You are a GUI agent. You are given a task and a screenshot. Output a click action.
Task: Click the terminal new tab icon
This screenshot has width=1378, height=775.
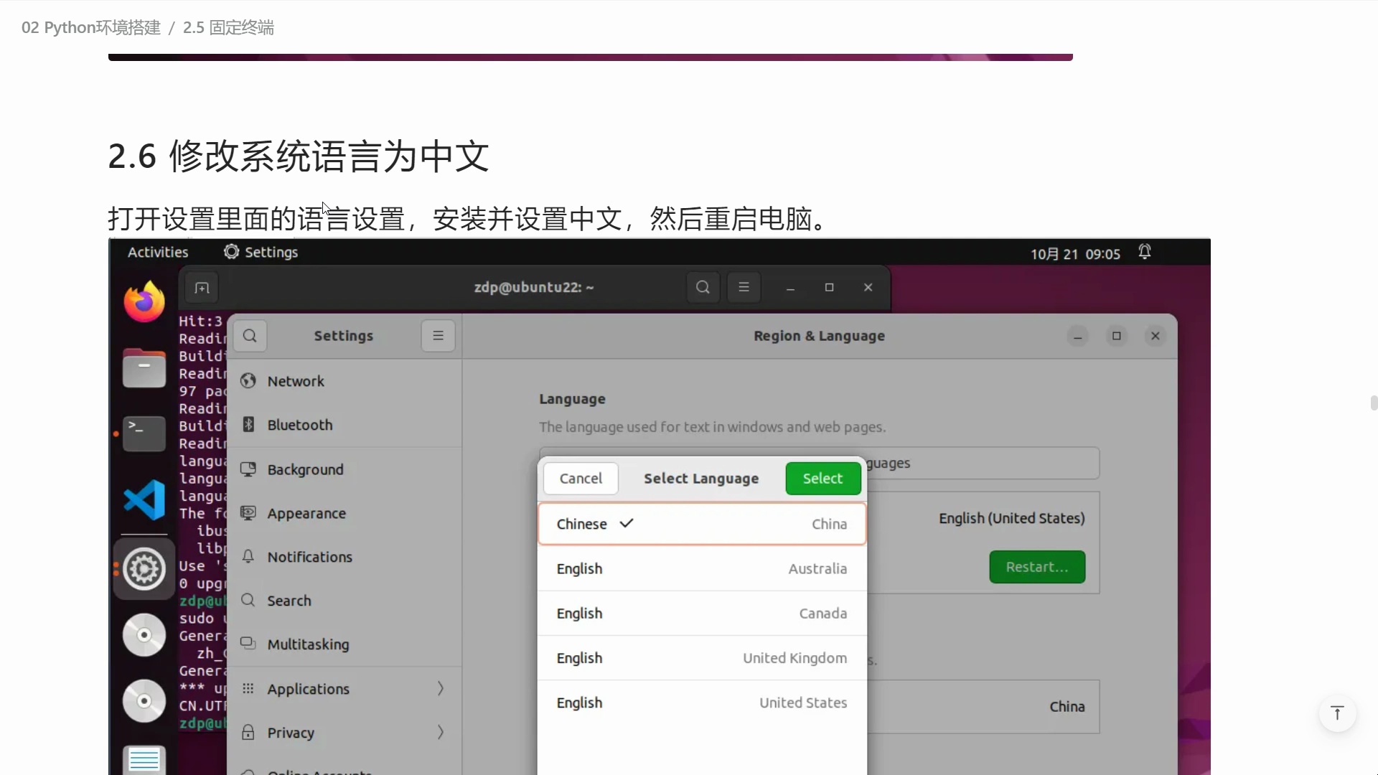click(202, 288)
